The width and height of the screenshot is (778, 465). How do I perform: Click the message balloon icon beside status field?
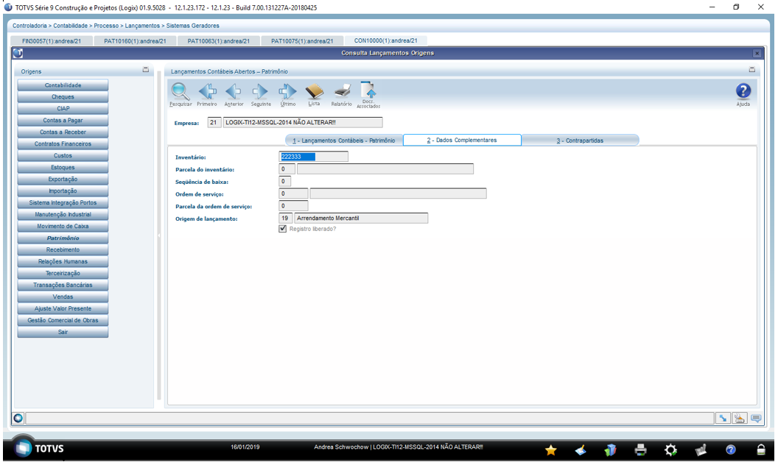[x=756, y=419]
